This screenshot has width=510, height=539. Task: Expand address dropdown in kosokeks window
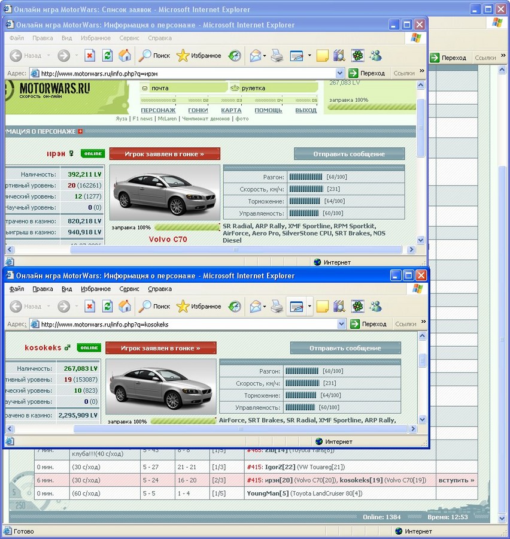click(341, 324)
